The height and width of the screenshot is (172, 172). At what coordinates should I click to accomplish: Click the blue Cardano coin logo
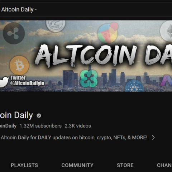[x=134, y=86]
